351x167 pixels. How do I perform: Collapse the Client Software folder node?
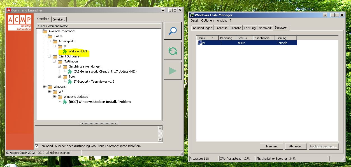click(49, 56)
